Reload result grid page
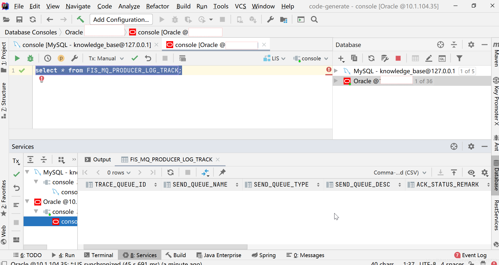This screenshot has height=265, width=499. click(x=171, y=172)
